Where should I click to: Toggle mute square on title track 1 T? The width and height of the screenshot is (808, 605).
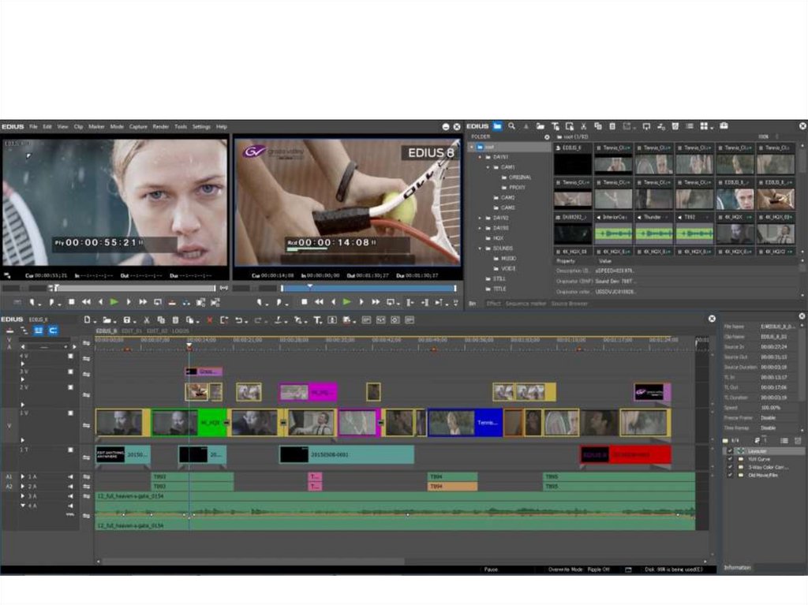pyautogui.click(x=70, y=450)
